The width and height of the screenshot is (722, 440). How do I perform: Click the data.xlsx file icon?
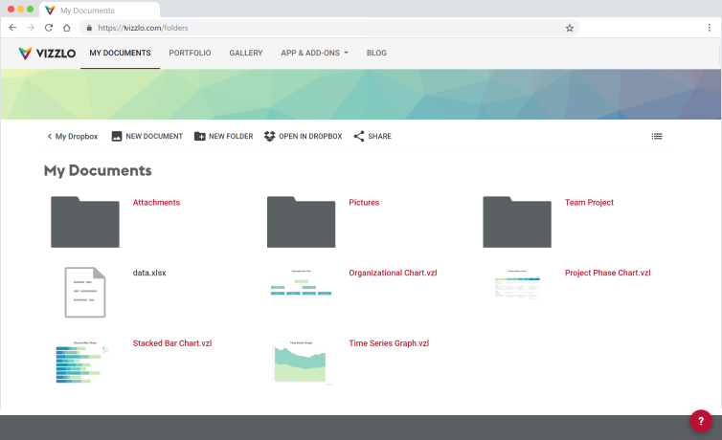(85, 293)
